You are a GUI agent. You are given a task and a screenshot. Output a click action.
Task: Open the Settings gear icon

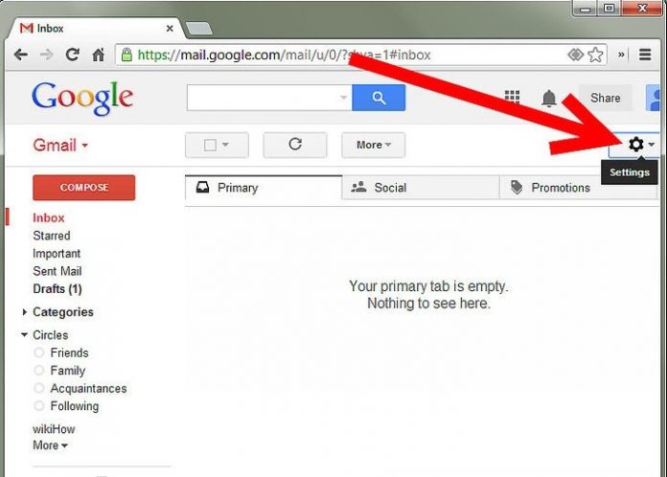pyautogui.click(x=636, y=145)
